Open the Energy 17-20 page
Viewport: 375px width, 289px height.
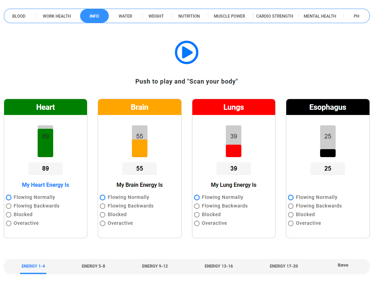click(x=283, y=266)
